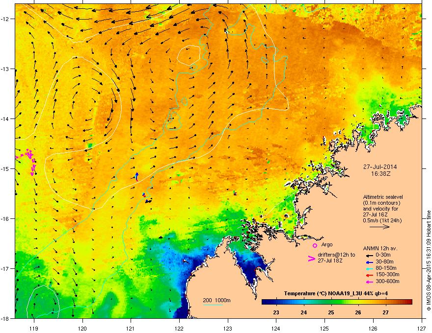This screenshot has width=432, height=333.
Task: Click the black 0-30m legend arrow
Action: tap(370, 256)
